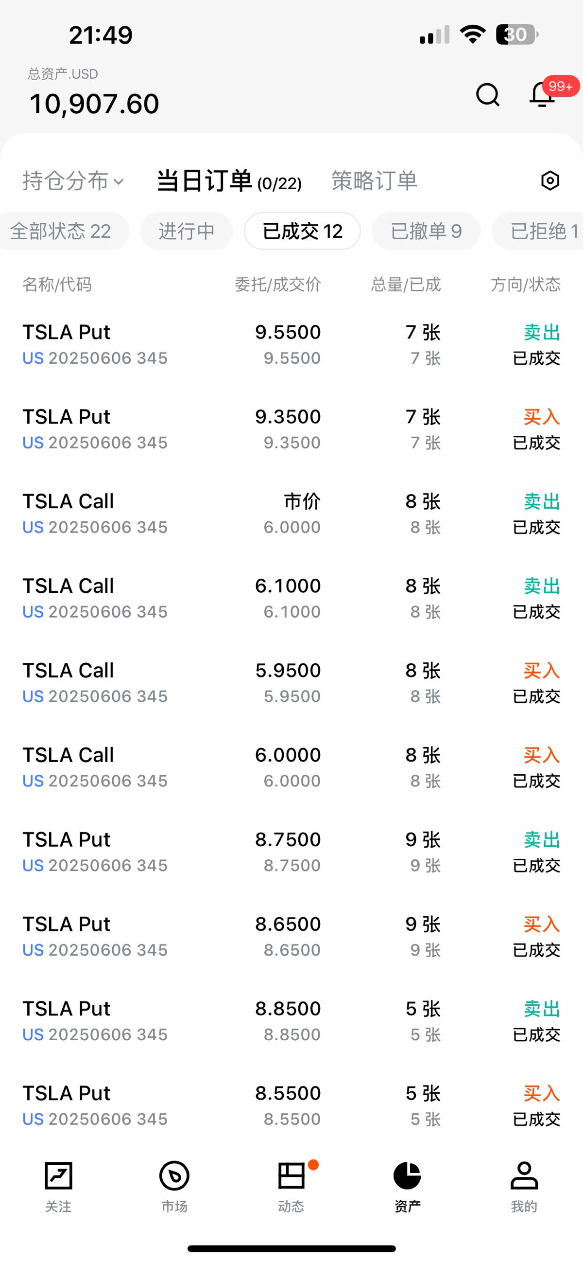Image resolution: width=583 pixels, height=1263 pixels.
Task: Select the 已撤单 9 filter chip
Action: (426, 231)
